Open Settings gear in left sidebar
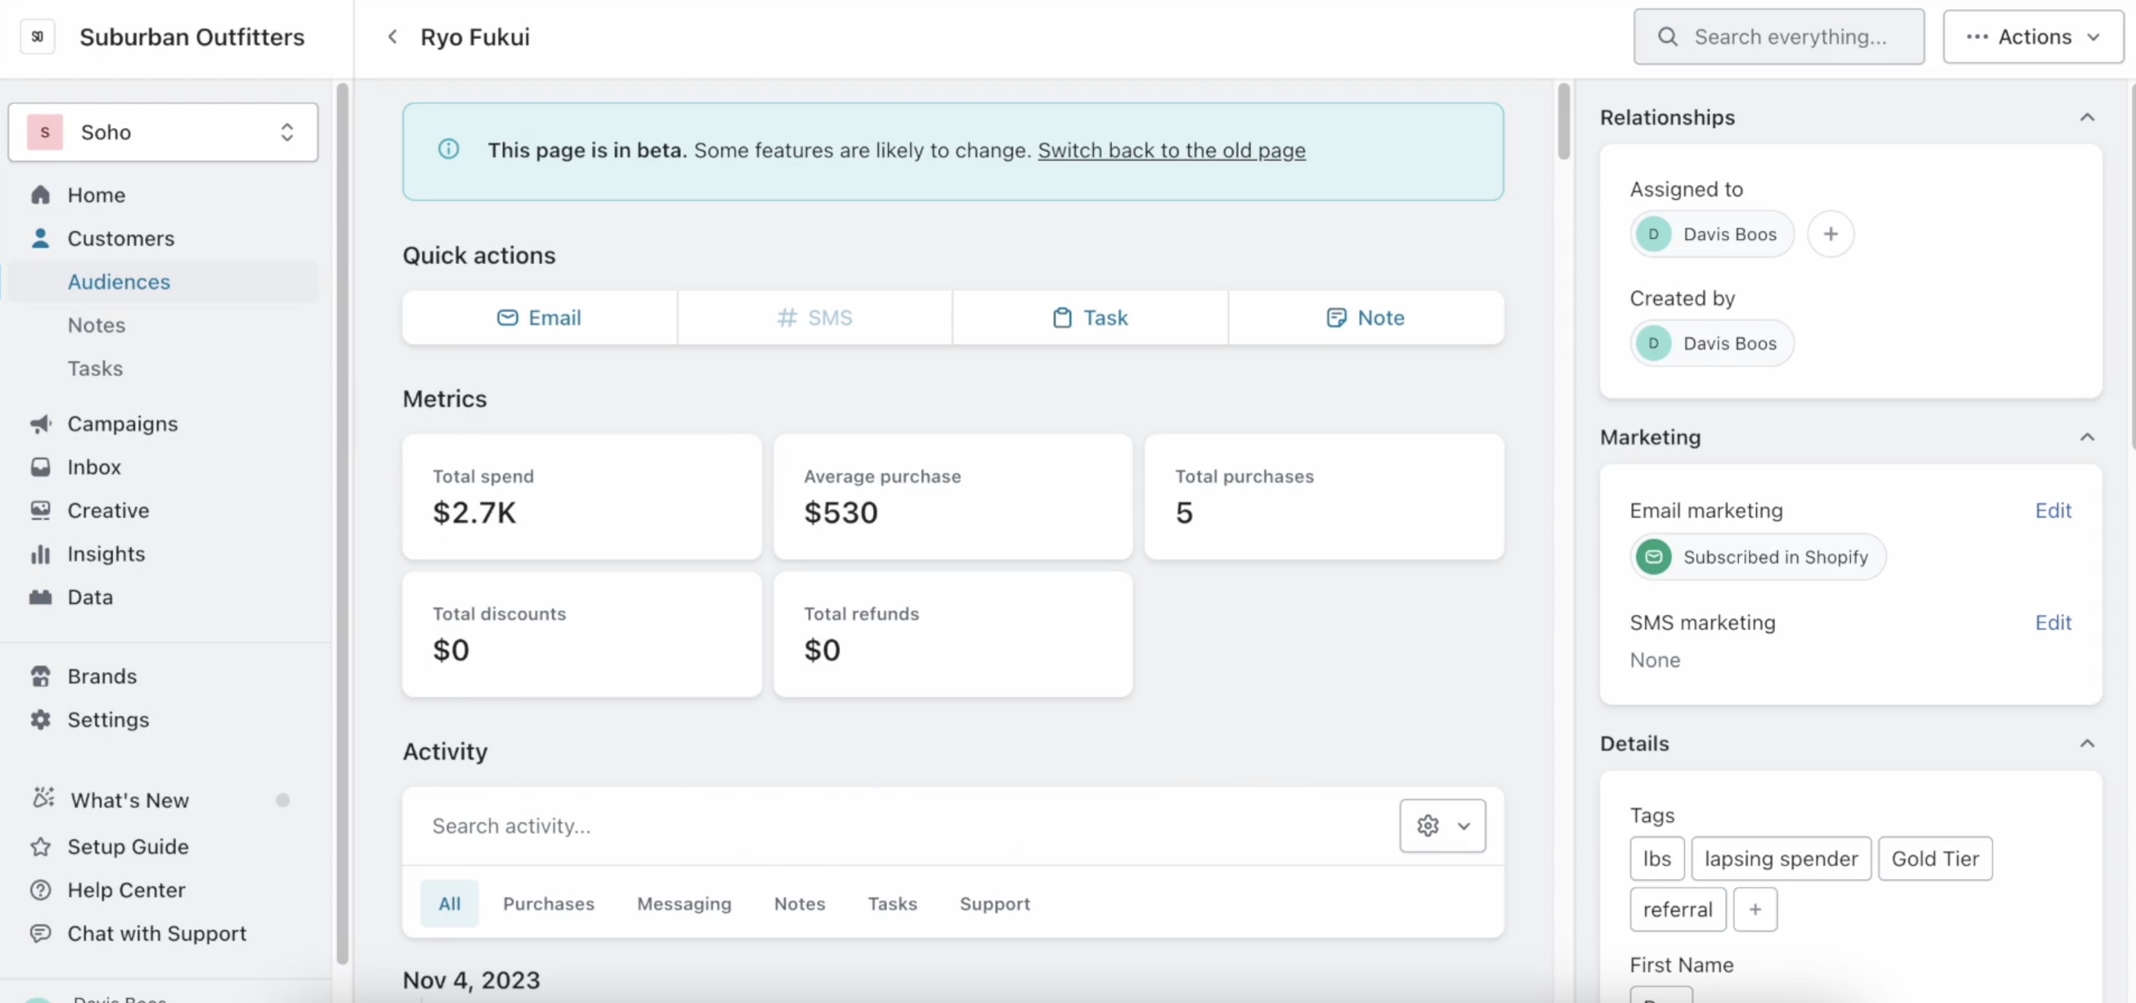The height and width of the screenshot is (1003, 2136). pyautogui.click(x=40, y=720)
